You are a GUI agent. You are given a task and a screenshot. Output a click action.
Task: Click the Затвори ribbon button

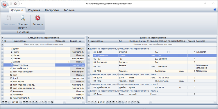pyautogui.click(x=38, y=21)
